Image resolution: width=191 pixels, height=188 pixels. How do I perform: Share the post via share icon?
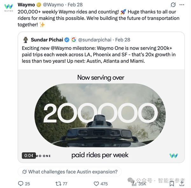click(182, 184)
